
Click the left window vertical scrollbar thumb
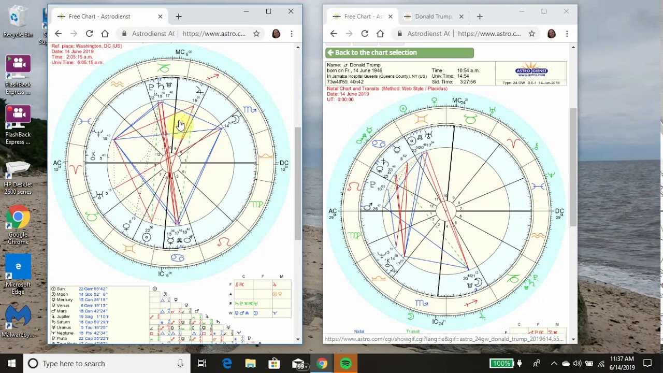click(x=298, y=183)
